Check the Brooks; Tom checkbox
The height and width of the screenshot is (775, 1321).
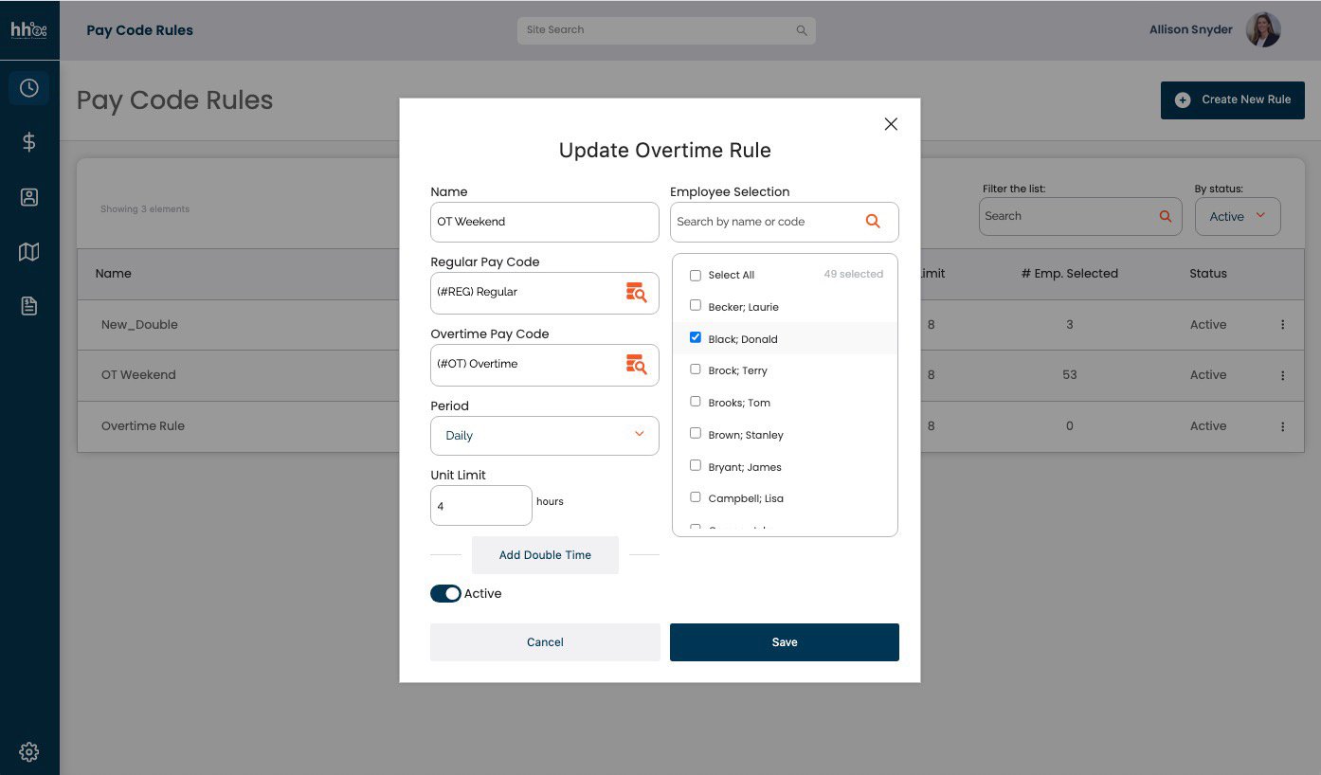[x=696, y=402]
